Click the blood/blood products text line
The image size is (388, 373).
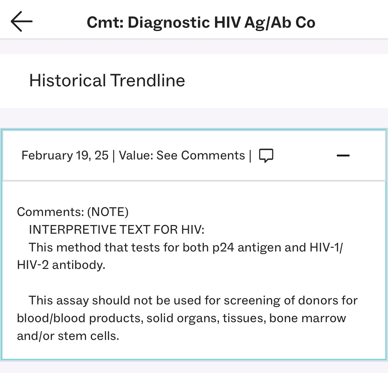pos(181,318)
